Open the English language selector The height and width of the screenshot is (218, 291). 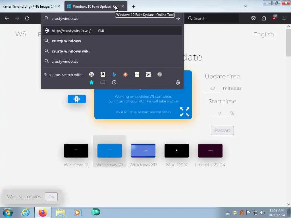(263, 34)
